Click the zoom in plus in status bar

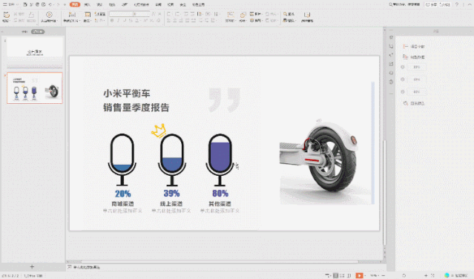(x=426, y=275)
